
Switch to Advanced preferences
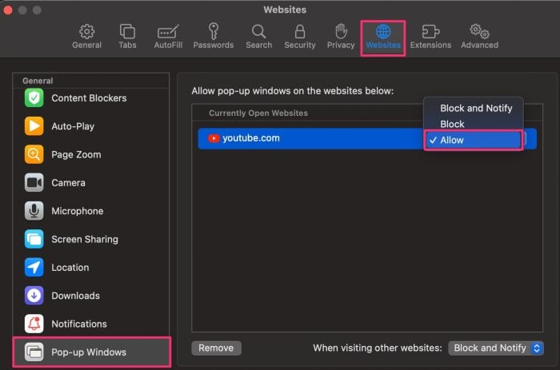coord(479,37)
